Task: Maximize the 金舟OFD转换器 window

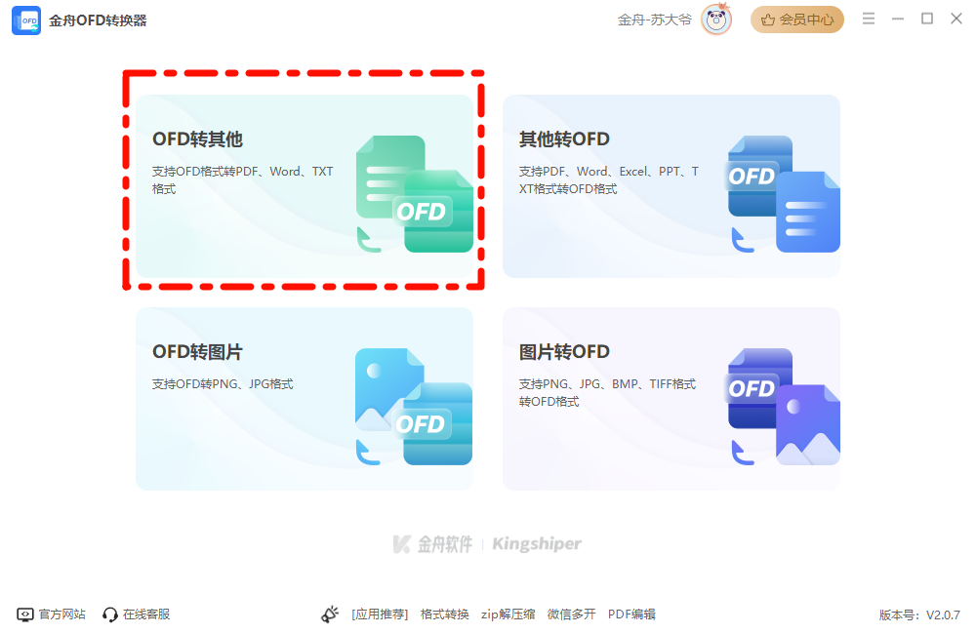Action: point(927,19)
